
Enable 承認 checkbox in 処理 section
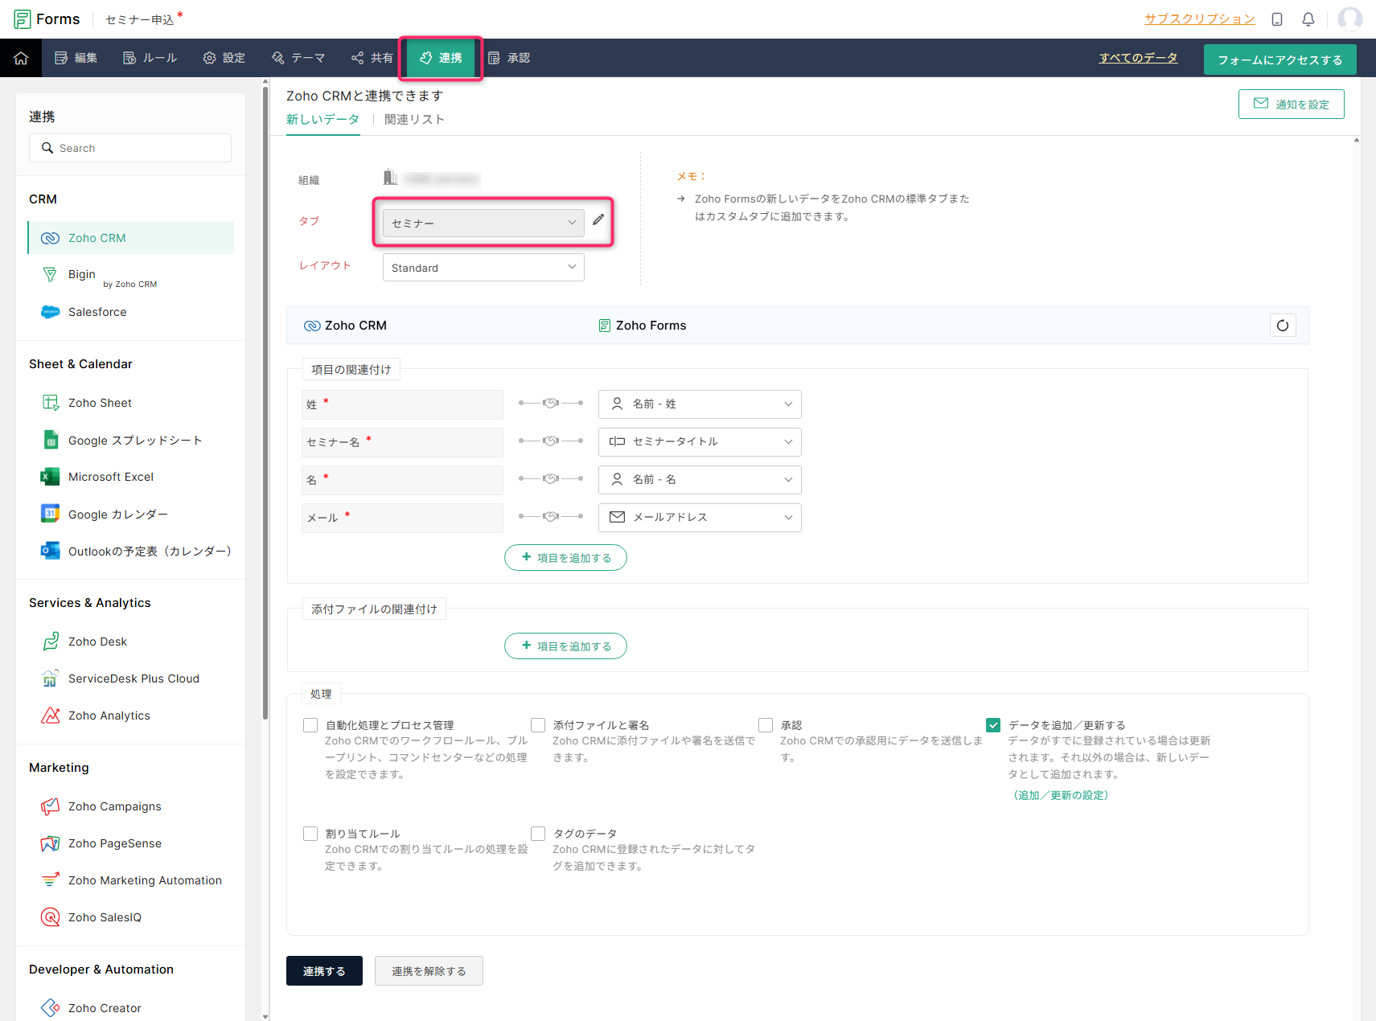766,725
